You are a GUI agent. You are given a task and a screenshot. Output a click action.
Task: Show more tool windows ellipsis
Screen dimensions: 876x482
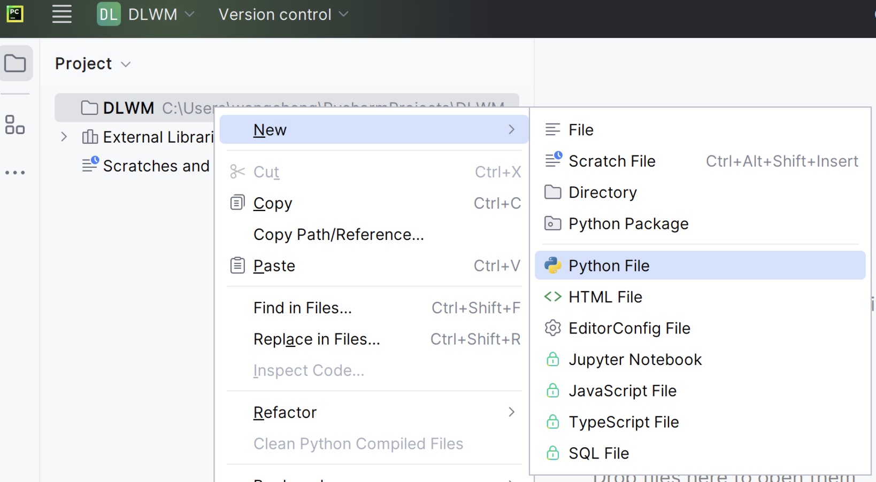point(15,173)
